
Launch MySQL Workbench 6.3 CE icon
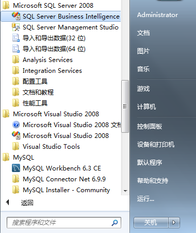pos(16,168)
